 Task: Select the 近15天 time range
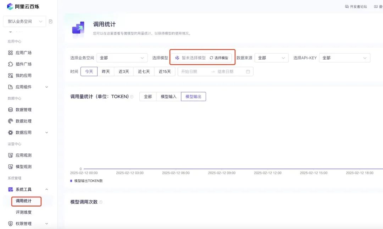tap(165, 71)
